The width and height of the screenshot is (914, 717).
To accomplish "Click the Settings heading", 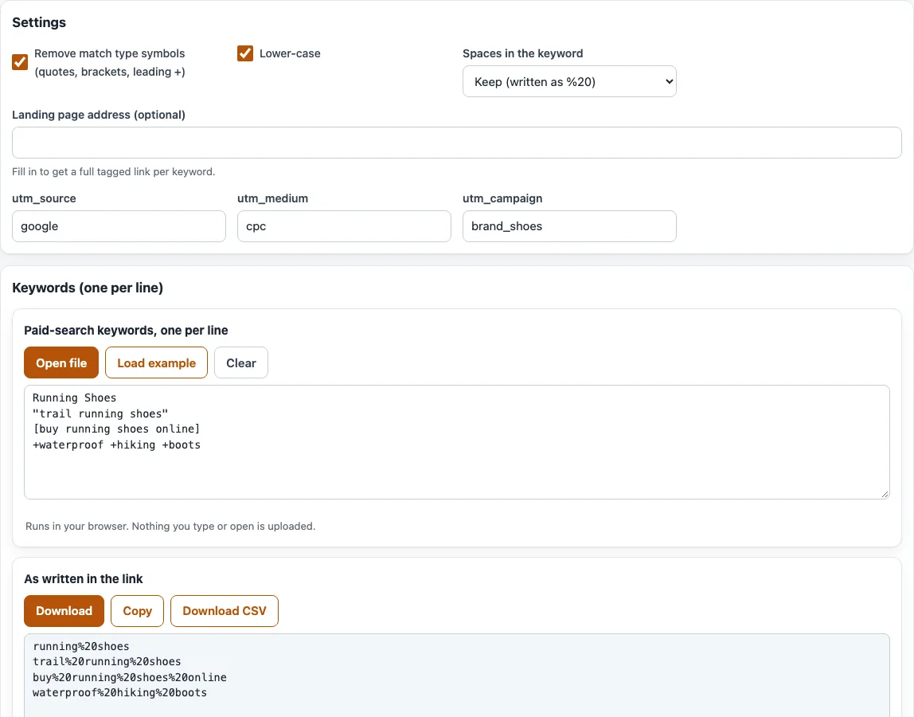I will (x=39, y=22).
